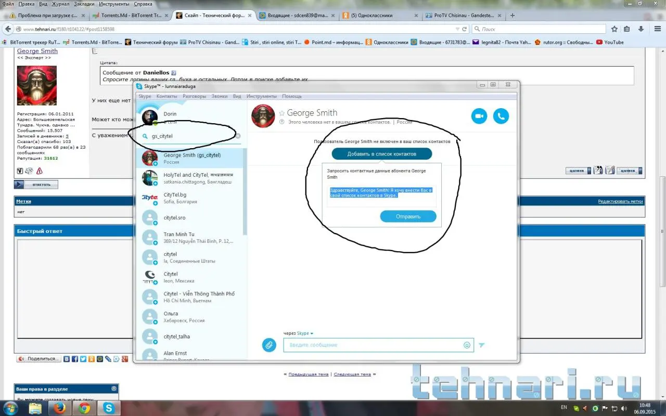
Task: Report the post with the warning triangle icon
Action: pos(40,171)
